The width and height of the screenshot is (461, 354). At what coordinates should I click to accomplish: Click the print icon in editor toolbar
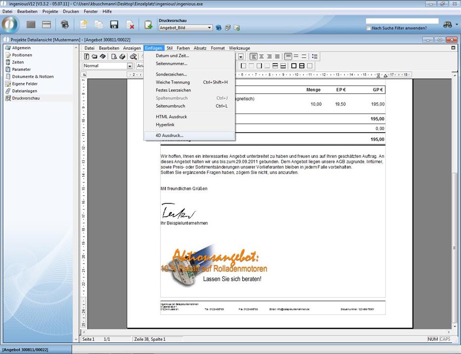click(122, 57)
